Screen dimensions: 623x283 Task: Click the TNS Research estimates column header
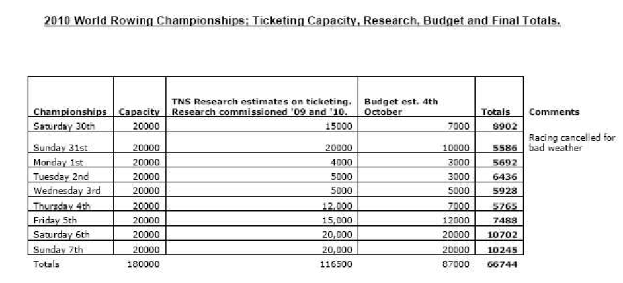pyautogui.click(x=261, y=107)
